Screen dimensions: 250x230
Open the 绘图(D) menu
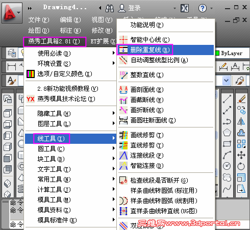[x=39, y=31]
